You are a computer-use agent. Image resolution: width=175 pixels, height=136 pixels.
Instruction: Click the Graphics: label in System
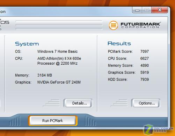23,82
